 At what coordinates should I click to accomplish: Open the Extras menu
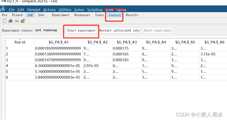click(121, 10)
